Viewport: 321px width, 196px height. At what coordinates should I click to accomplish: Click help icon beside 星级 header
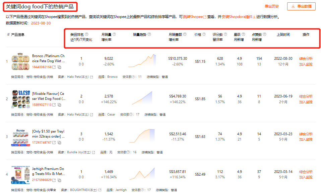coord(243,34)
